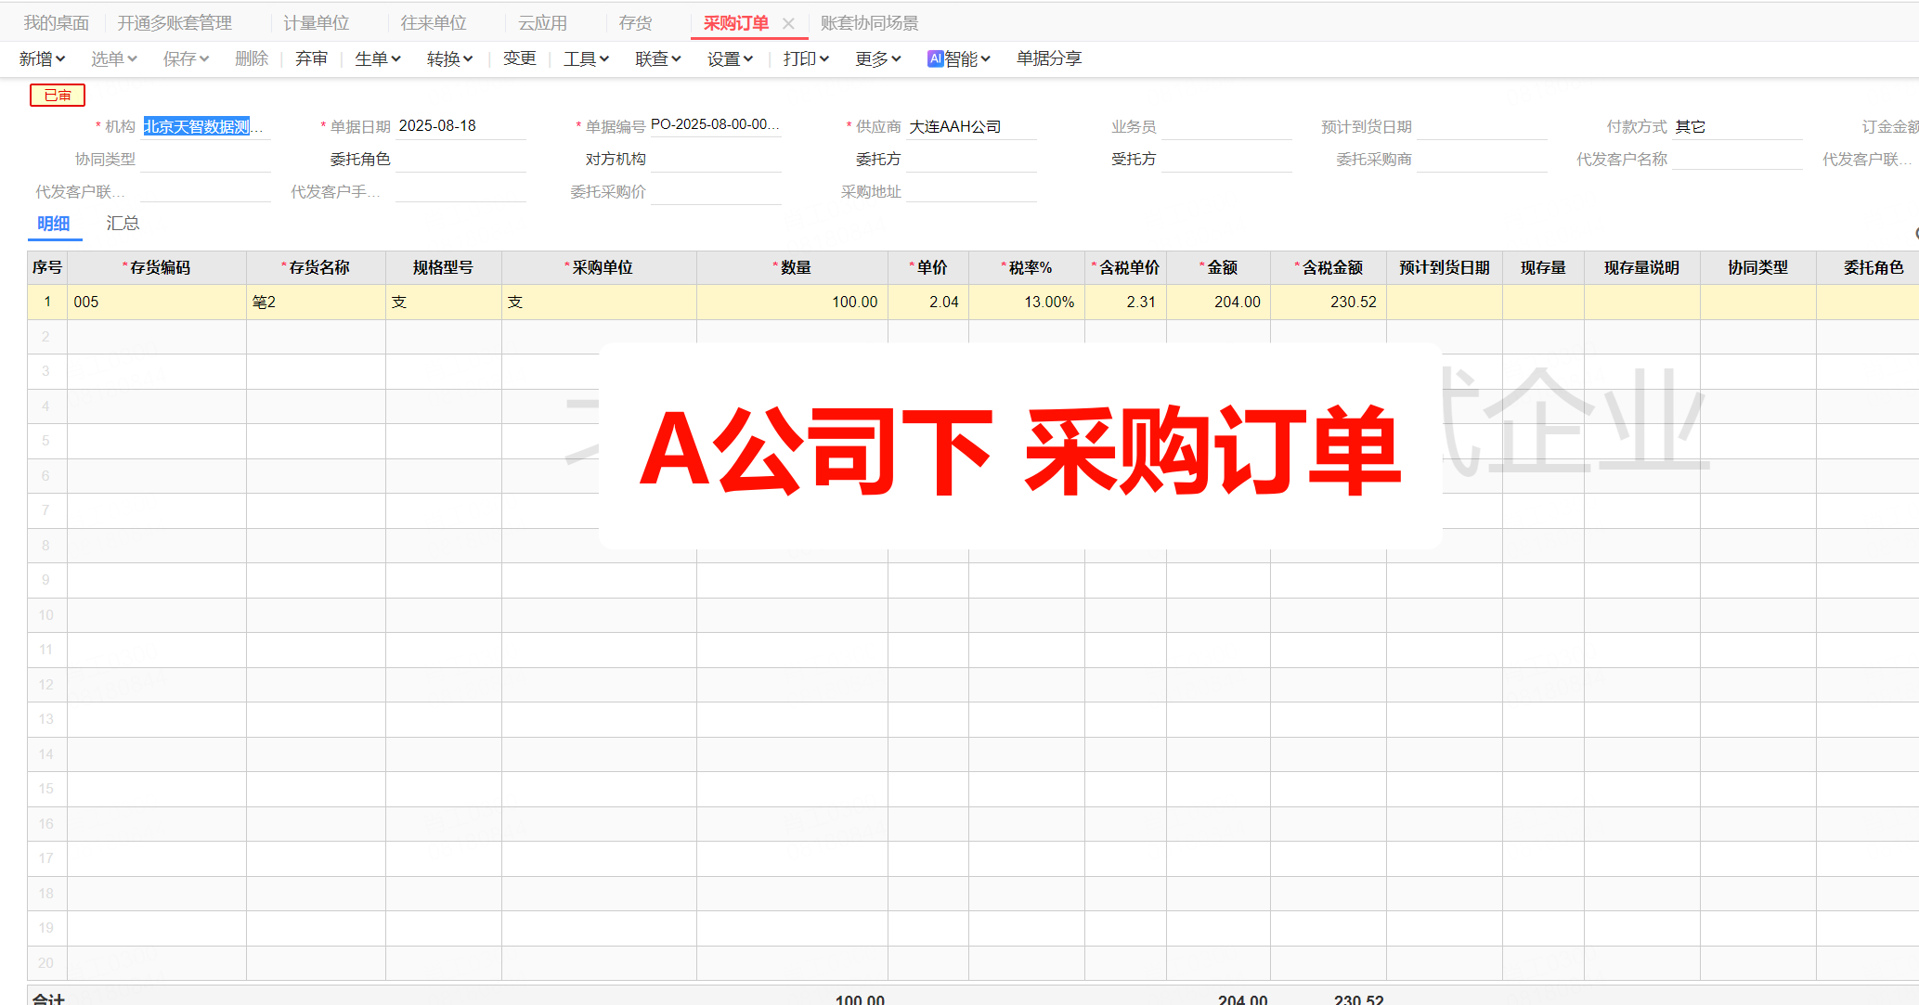Select the 2.04 unit price cell
This screenshot has height=1005, width=1919.
tap(928, 302)
